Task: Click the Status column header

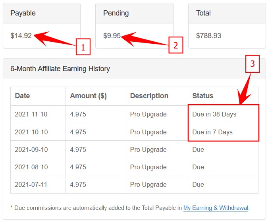Action: click(x=203, y=96)
